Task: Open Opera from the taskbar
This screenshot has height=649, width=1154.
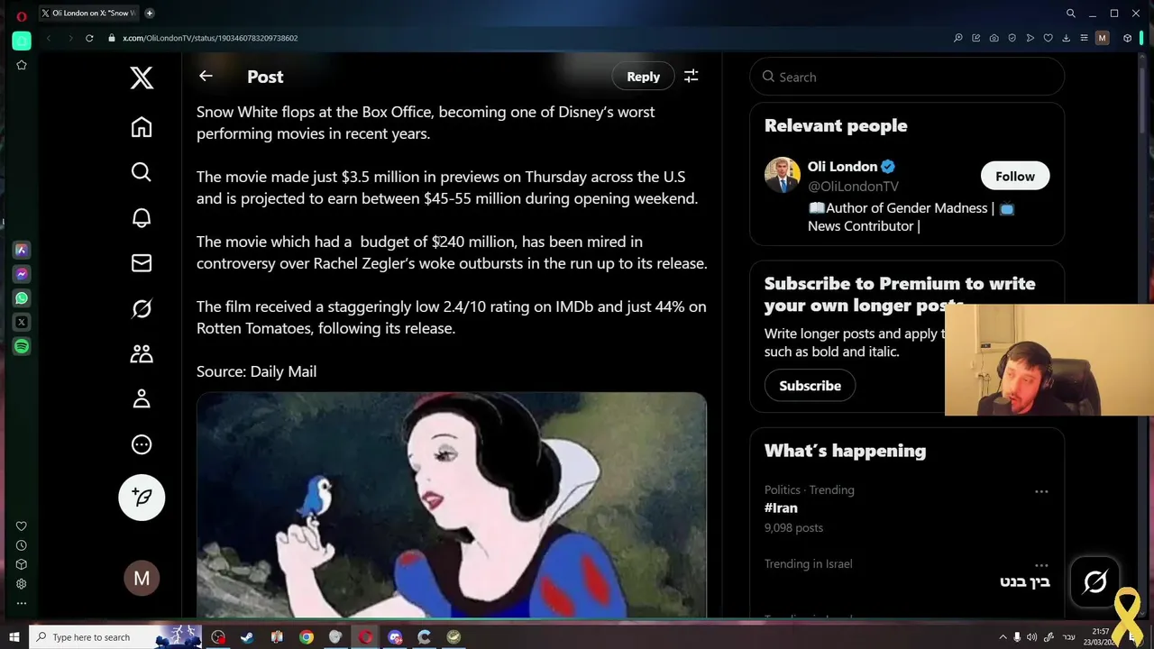Action: [365, 637]
